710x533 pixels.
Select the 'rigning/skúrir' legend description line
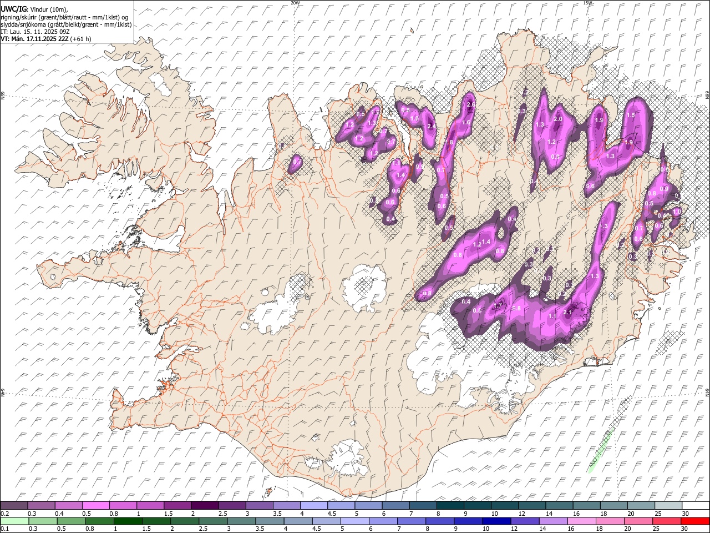point(64,17)
